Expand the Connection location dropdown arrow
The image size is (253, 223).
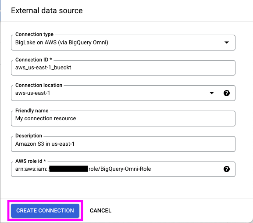(x=211, y=93)
